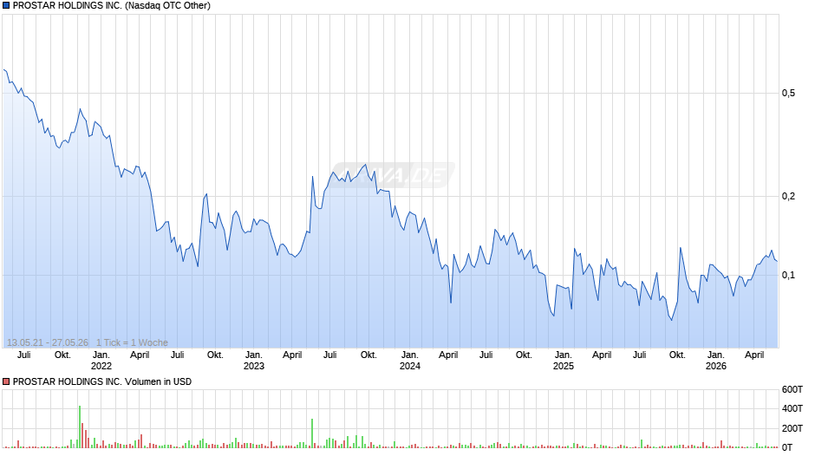Screen dimensions: 815x456
Task: Click the label PROSTAR HOLDINGS INC. Volumen in USD
Action: pyautogui.click(x=102, y=381)
